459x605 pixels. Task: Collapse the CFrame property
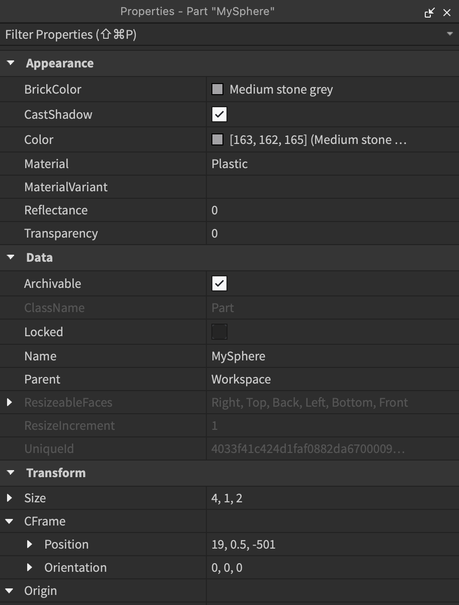click(10, 521)
